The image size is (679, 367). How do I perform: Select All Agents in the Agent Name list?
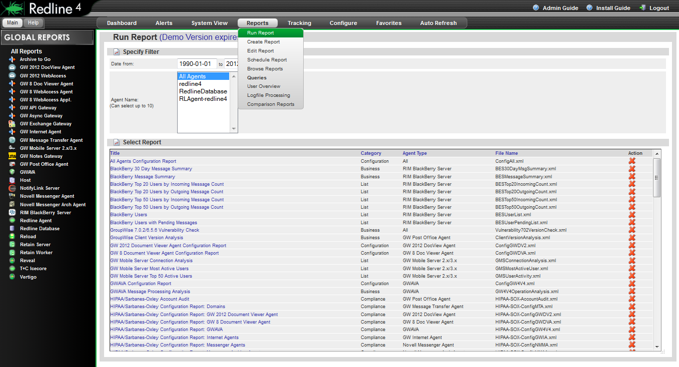203,76
